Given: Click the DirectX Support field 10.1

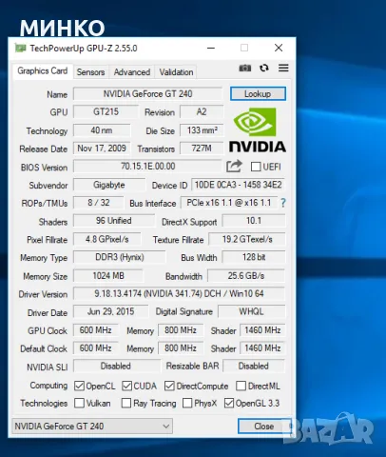Looking at the screenshot, I should (254, 221).
